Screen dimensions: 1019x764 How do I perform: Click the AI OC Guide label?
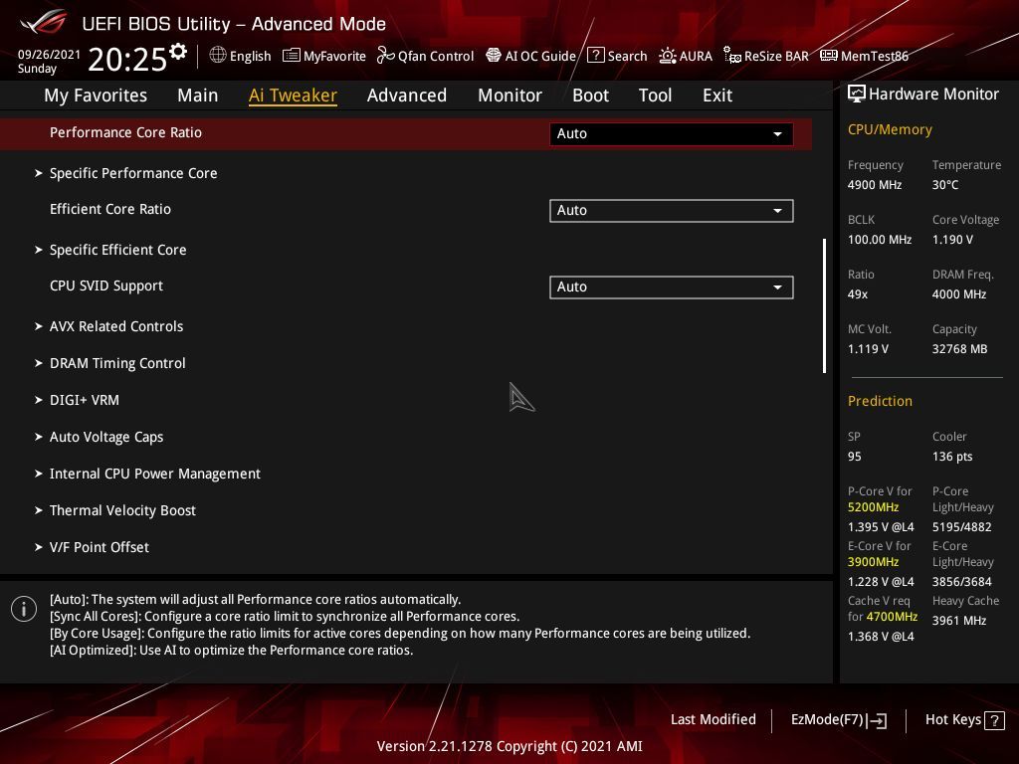pos(540,56)
